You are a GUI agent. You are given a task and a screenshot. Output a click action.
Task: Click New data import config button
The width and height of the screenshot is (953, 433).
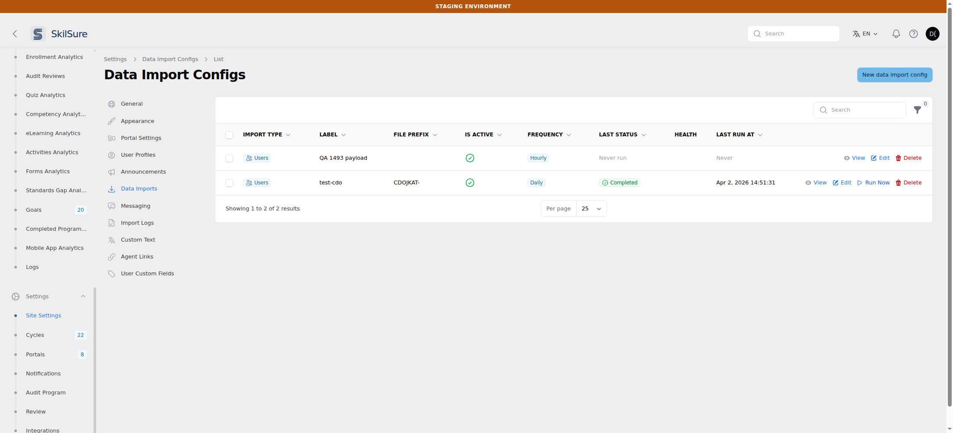tap(895, 75)
